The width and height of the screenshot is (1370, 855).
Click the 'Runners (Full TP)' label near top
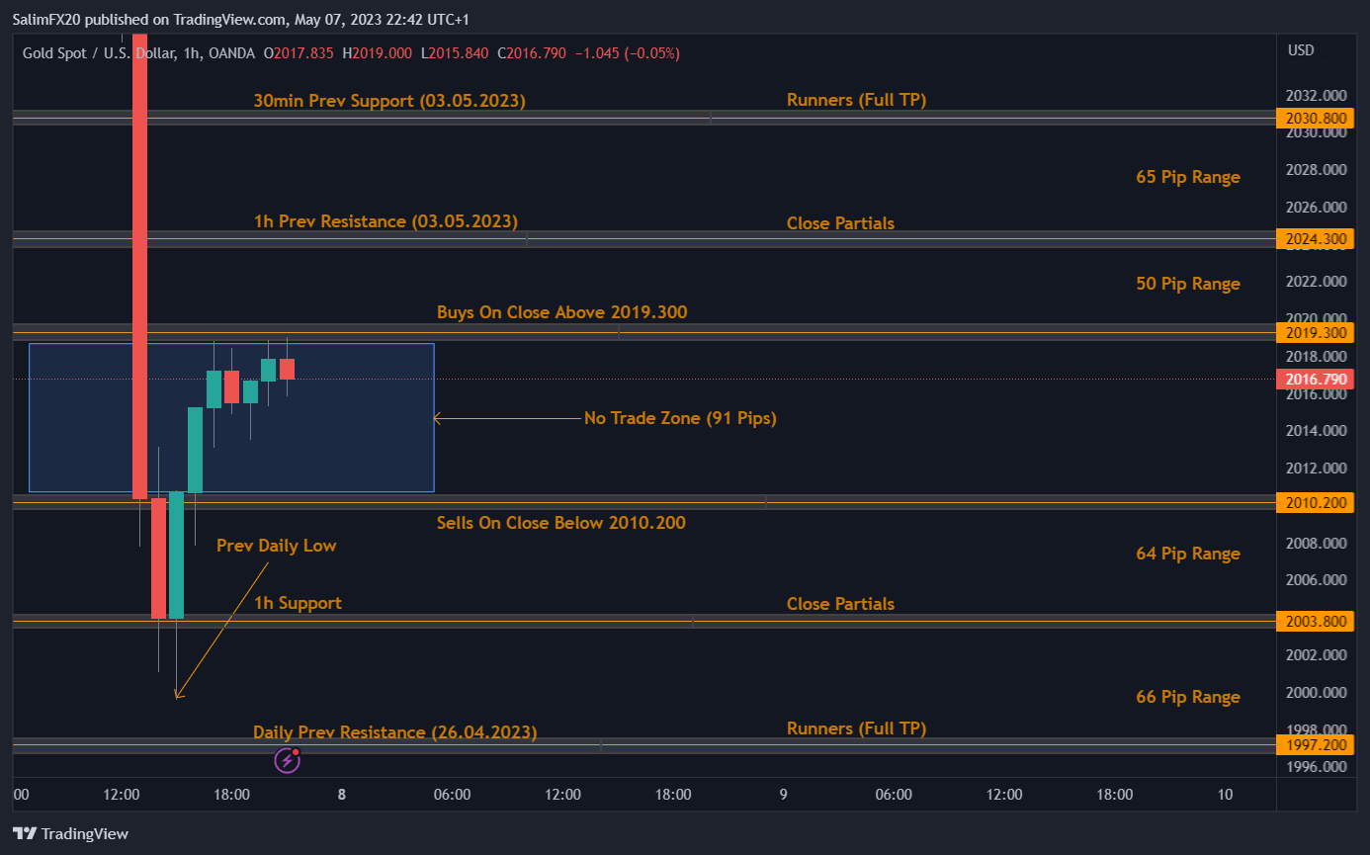tap(856, 100)
